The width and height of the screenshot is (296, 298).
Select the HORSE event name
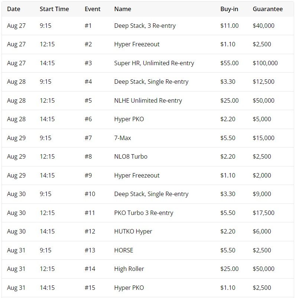click(124, 250)
